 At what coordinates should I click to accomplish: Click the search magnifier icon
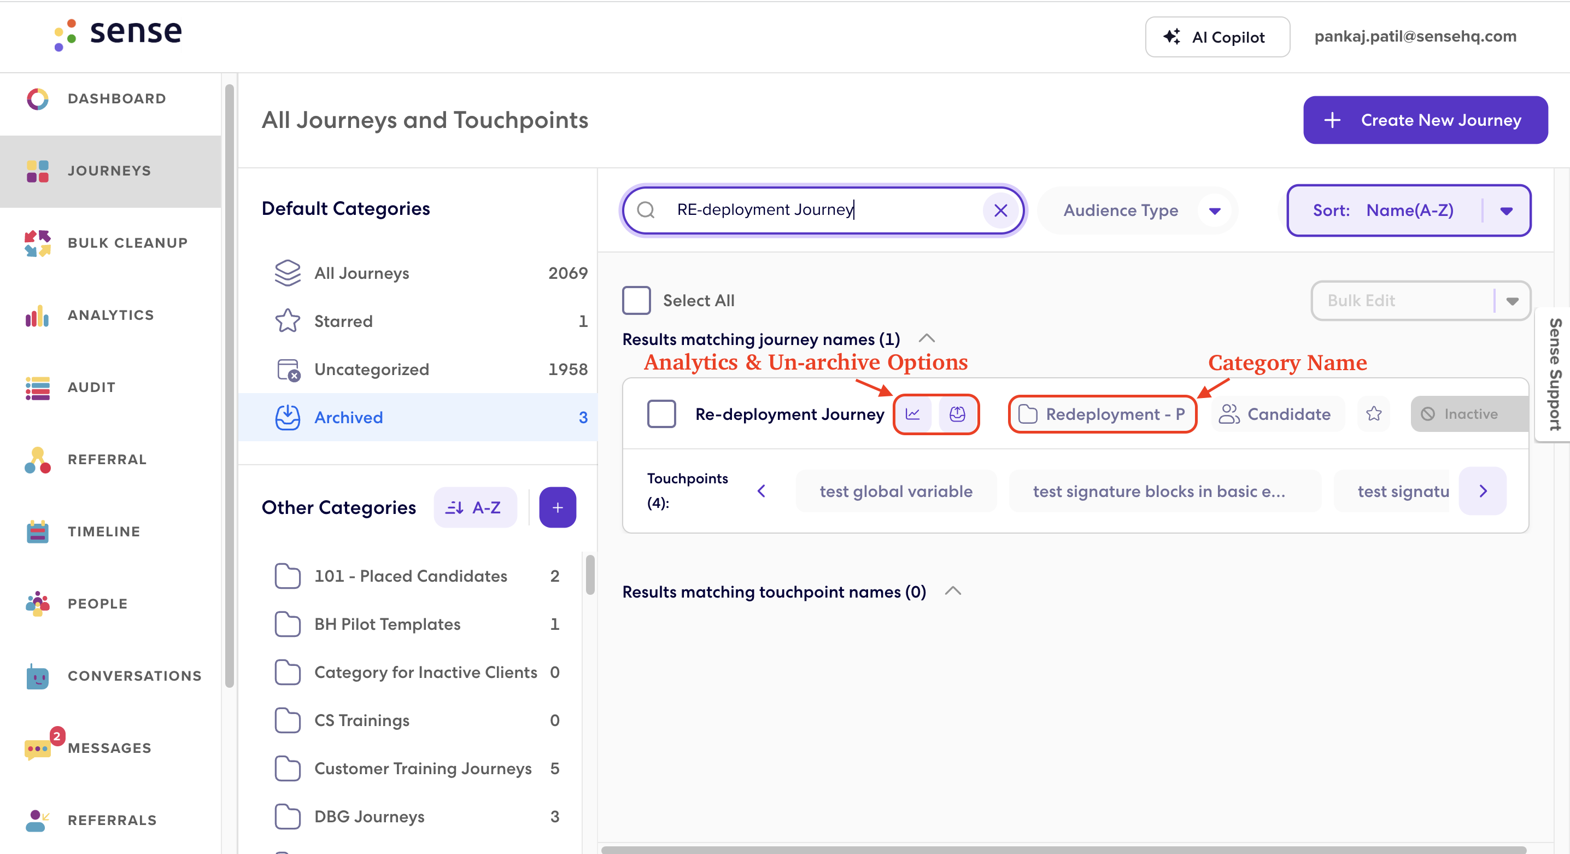[x=646, y=210]
